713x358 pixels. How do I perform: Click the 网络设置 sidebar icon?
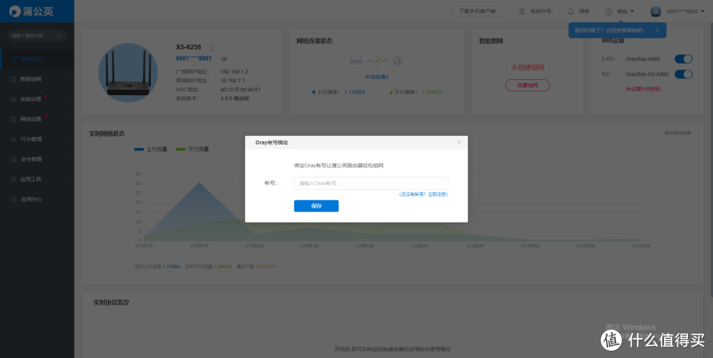(14, 119)
